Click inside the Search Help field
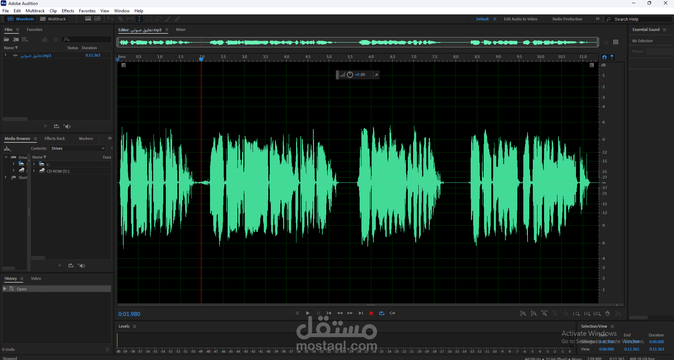The width and height of the screenshot is (674, 360). 639,19
